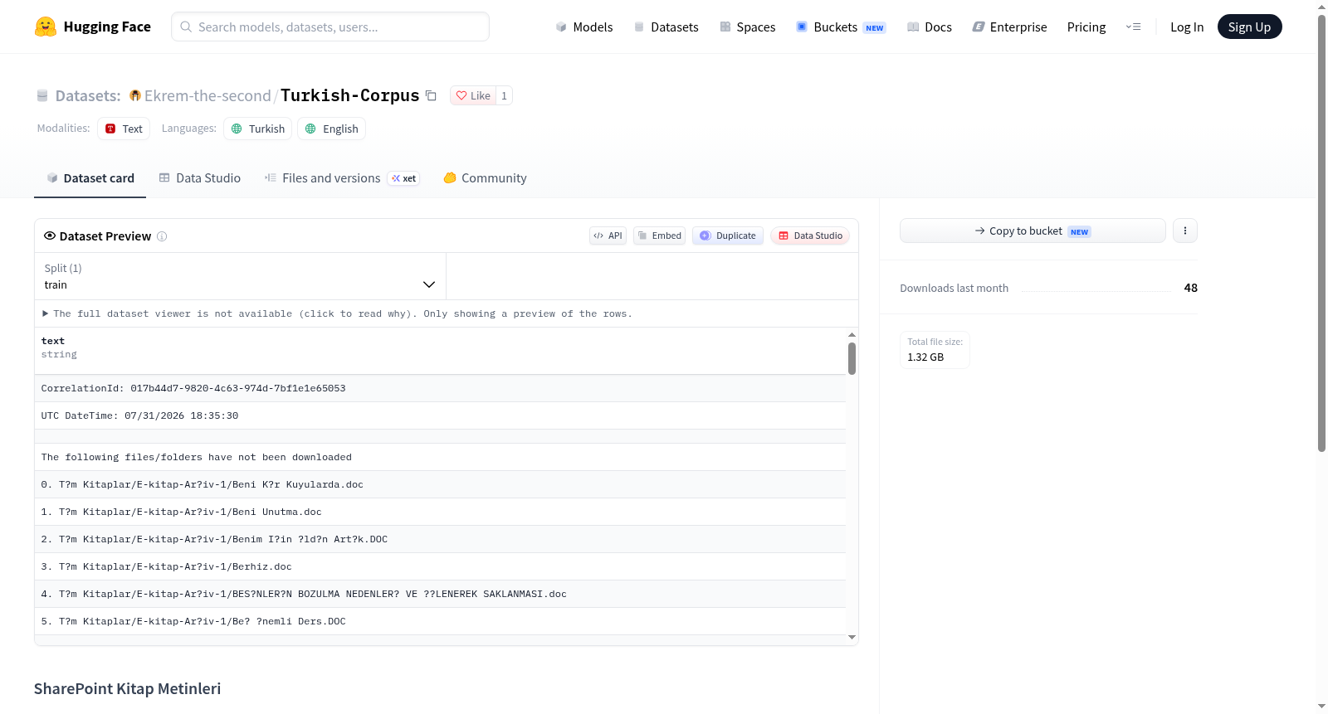Viewport: 1328px width, 714px height.
Task: Switch to the Dataset card tab
Action: pyautogui.click(x=90, y=177)
